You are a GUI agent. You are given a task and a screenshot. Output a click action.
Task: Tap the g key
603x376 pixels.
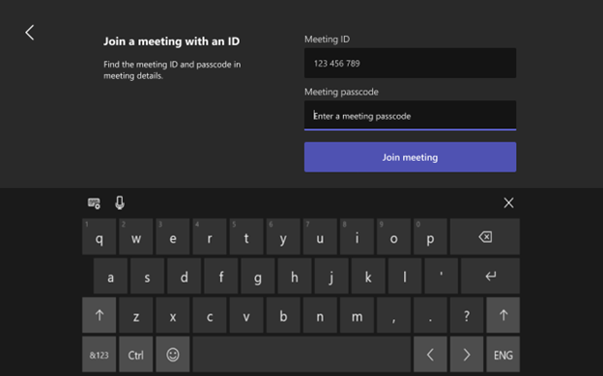258,276
